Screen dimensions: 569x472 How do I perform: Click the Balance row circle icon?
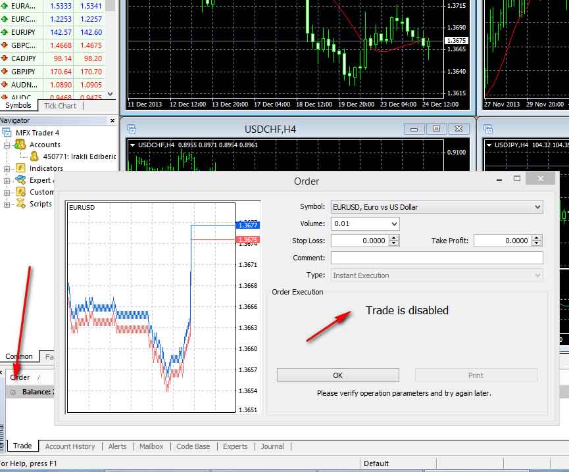click(13, 392)
